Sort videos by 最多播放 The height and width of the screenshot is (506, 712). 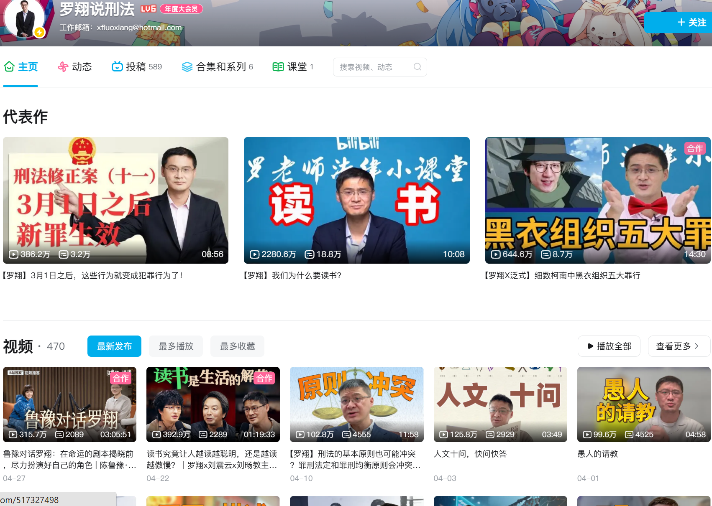point(176,346)
